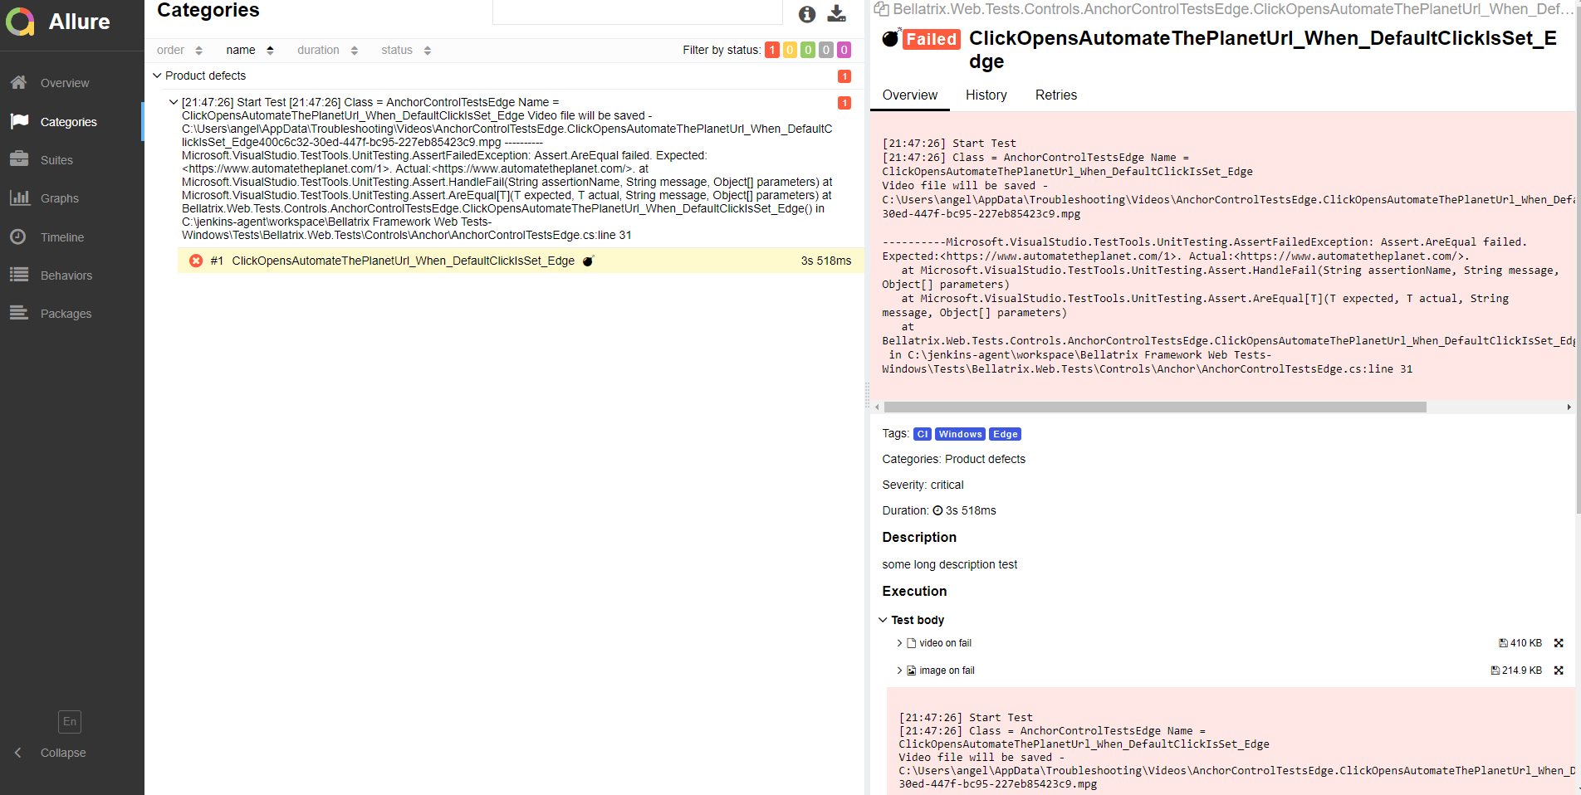Toggle the green passed status filter
Image resolution: width=1581 pixels, height=795 pixels.
pos(808,50)
